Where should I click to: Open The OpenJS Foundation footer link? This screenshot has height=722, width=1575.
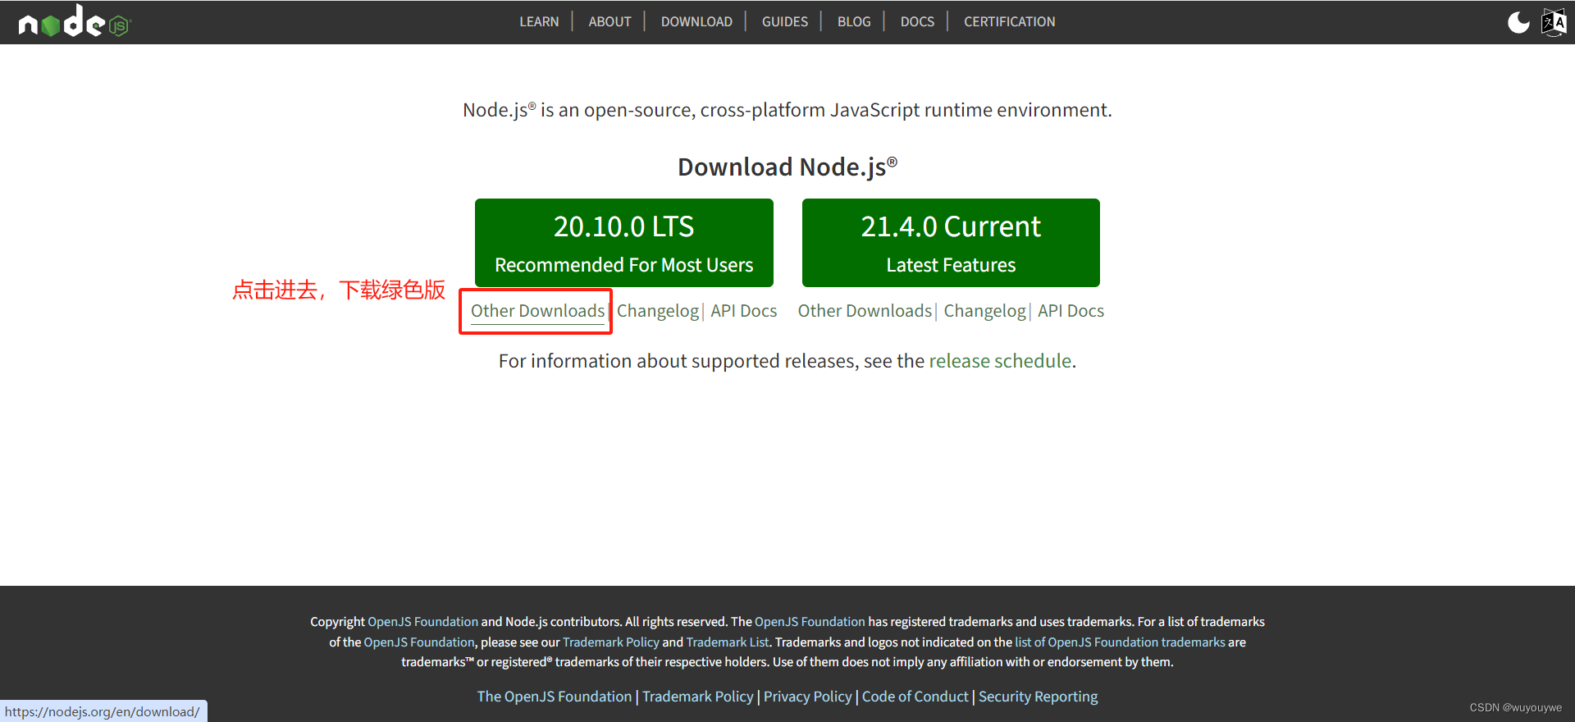coord(555,697)
